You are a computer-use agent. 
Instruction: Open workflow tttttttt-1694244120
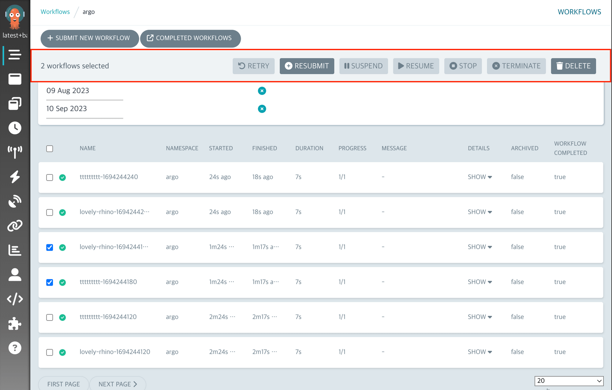(x=108, y=317)
